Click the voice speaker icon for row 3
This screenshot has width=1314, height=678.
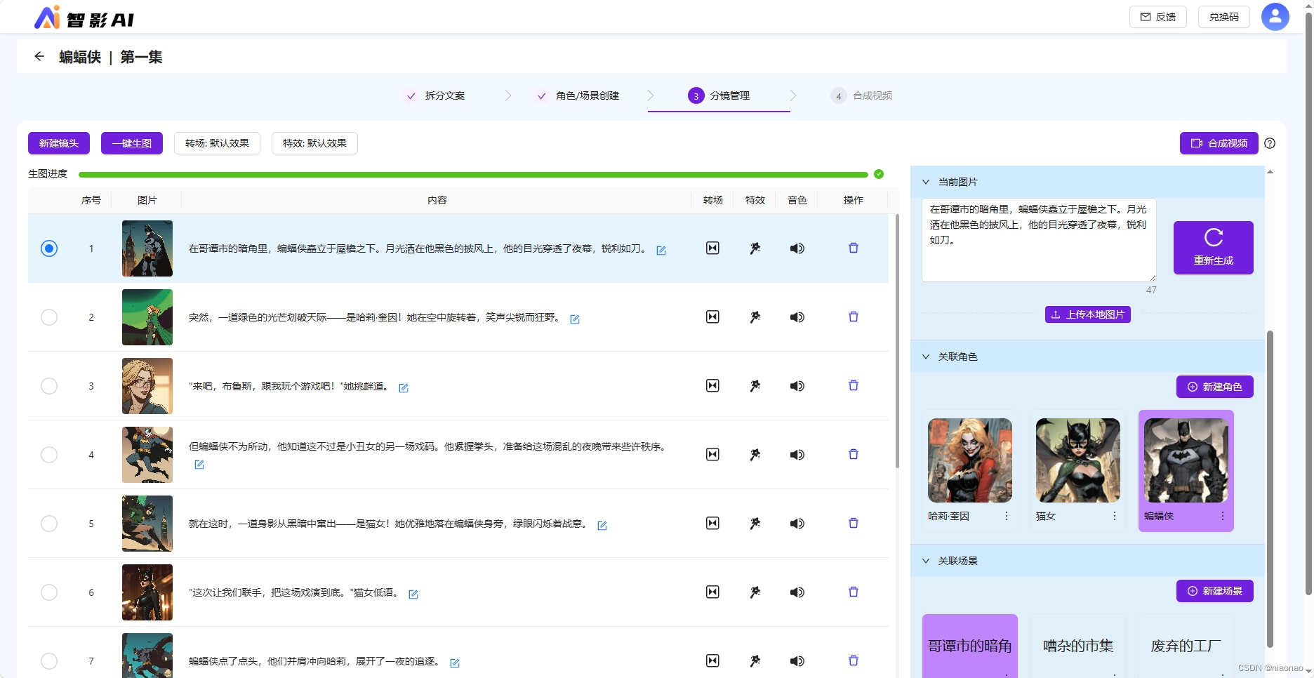(797, 386)
